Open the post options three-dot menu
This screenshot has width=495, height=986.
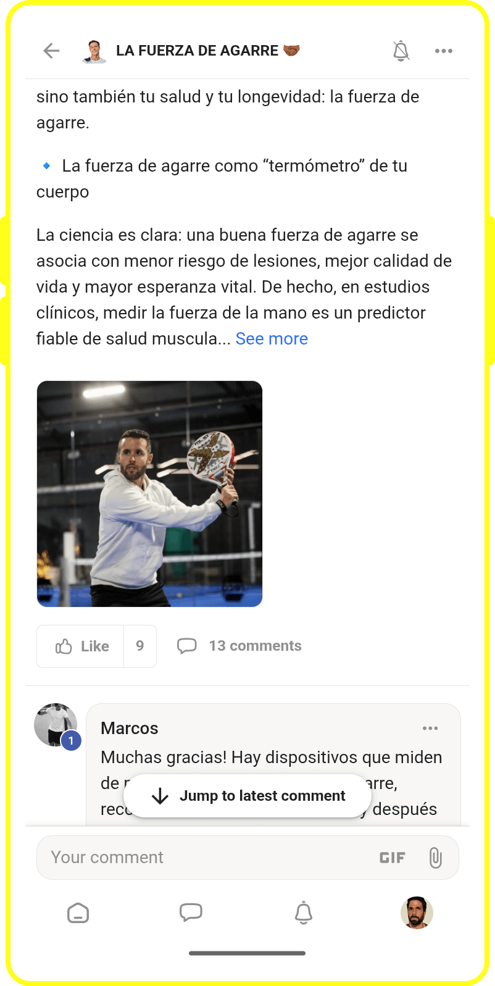[x=443, y=51]
